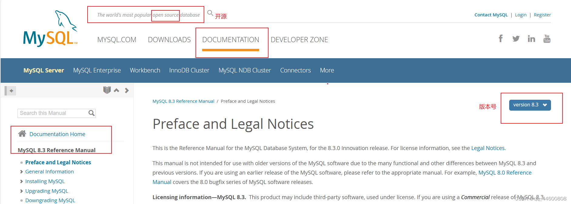Click the Register link
571x204 pixels.
click(x=542, y=15)
